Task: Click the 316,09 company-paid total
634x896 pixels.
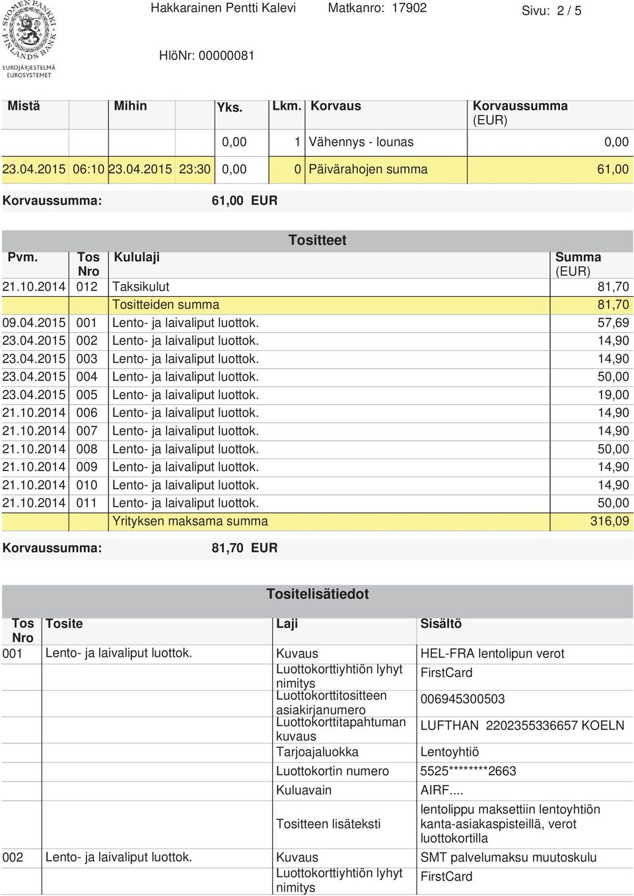Action: click(610, 521)
